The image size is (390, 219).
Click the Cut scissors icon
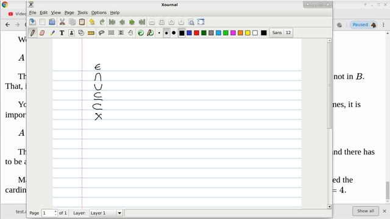pos(62,22)
